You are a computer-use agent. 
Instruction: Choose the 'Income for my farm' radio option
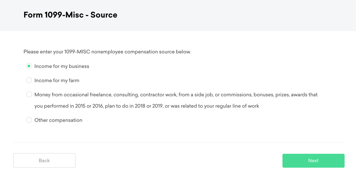click(x=29, y=80)
